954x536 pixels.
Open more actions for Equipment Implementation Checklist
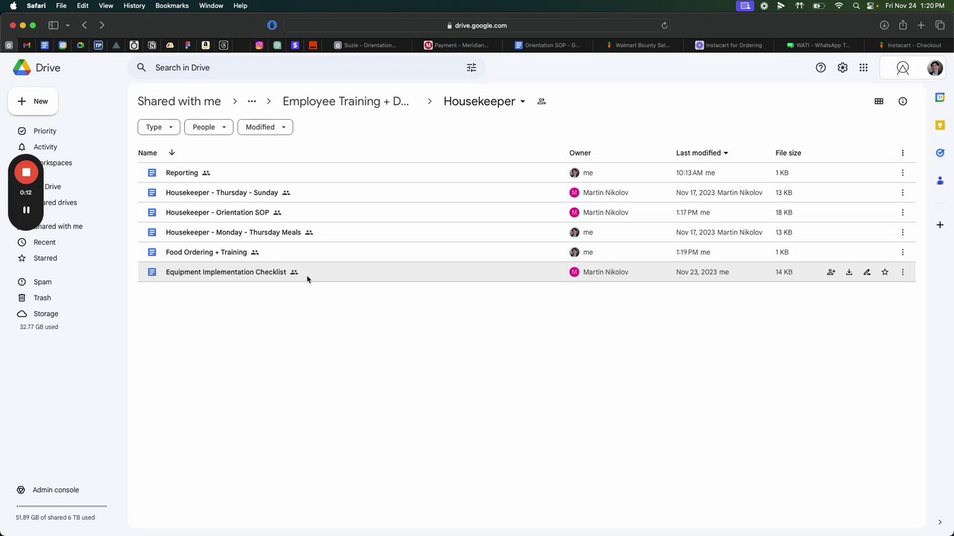click(x=903, y=272)
